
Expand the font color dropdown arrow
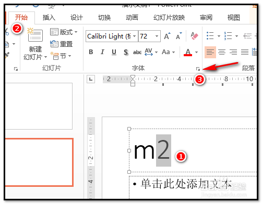click(196, 52)
